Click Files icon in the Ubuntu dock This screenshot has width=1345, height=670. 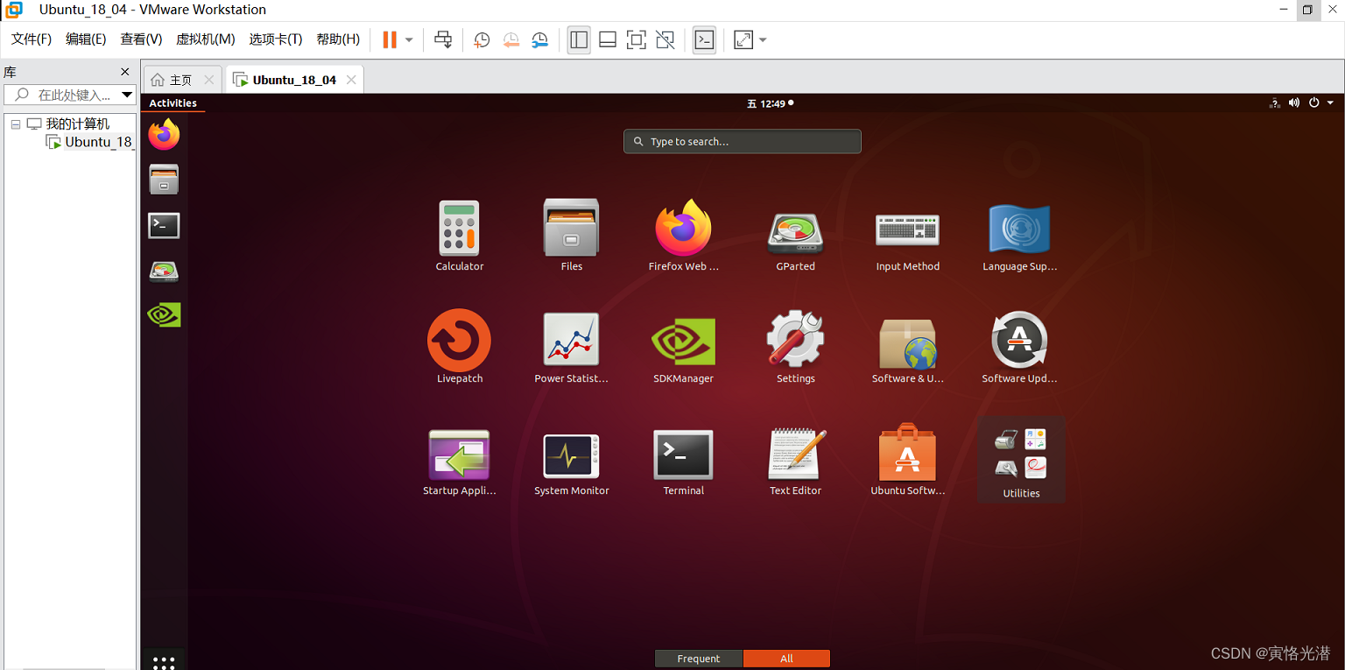tap(164, 180)
